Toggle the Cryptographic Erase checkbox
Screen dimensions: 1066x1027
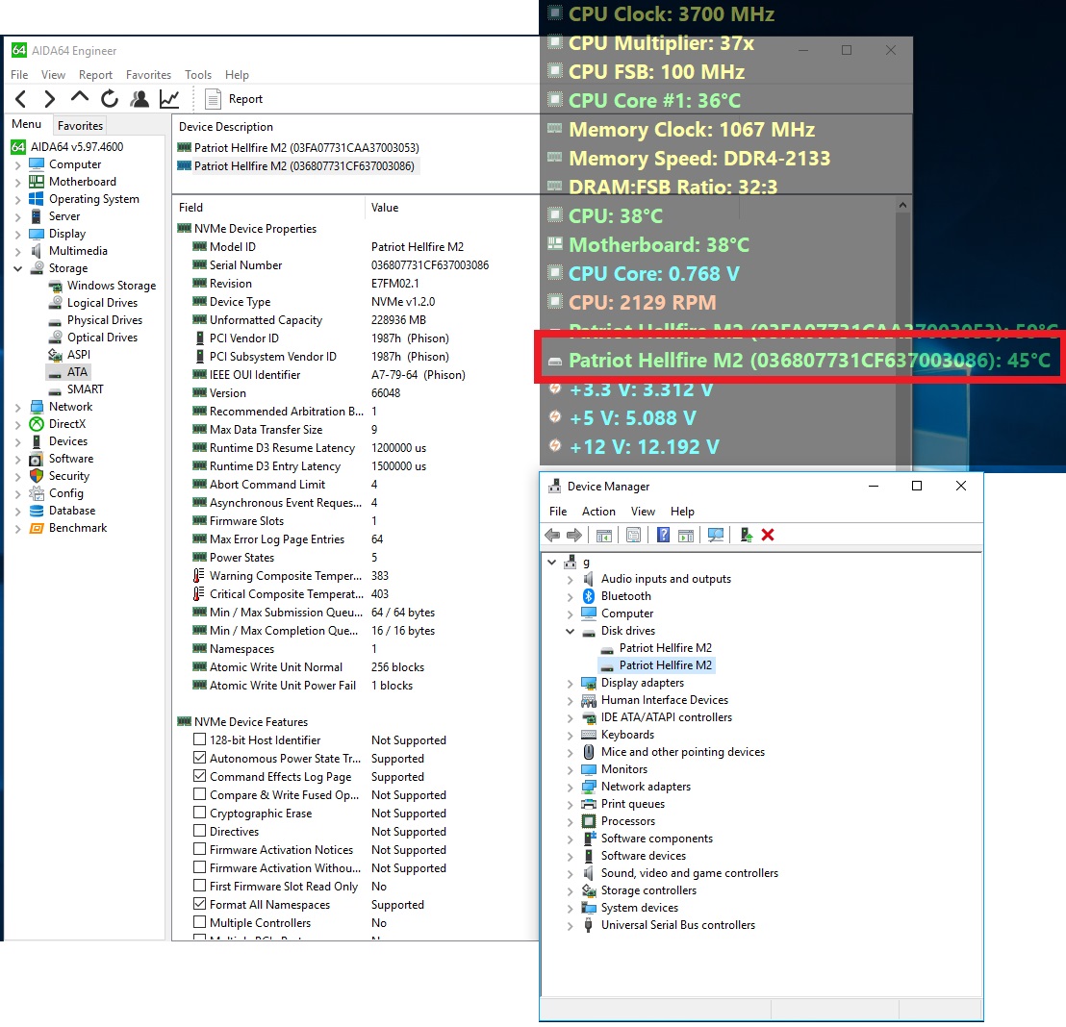point(200,813)
